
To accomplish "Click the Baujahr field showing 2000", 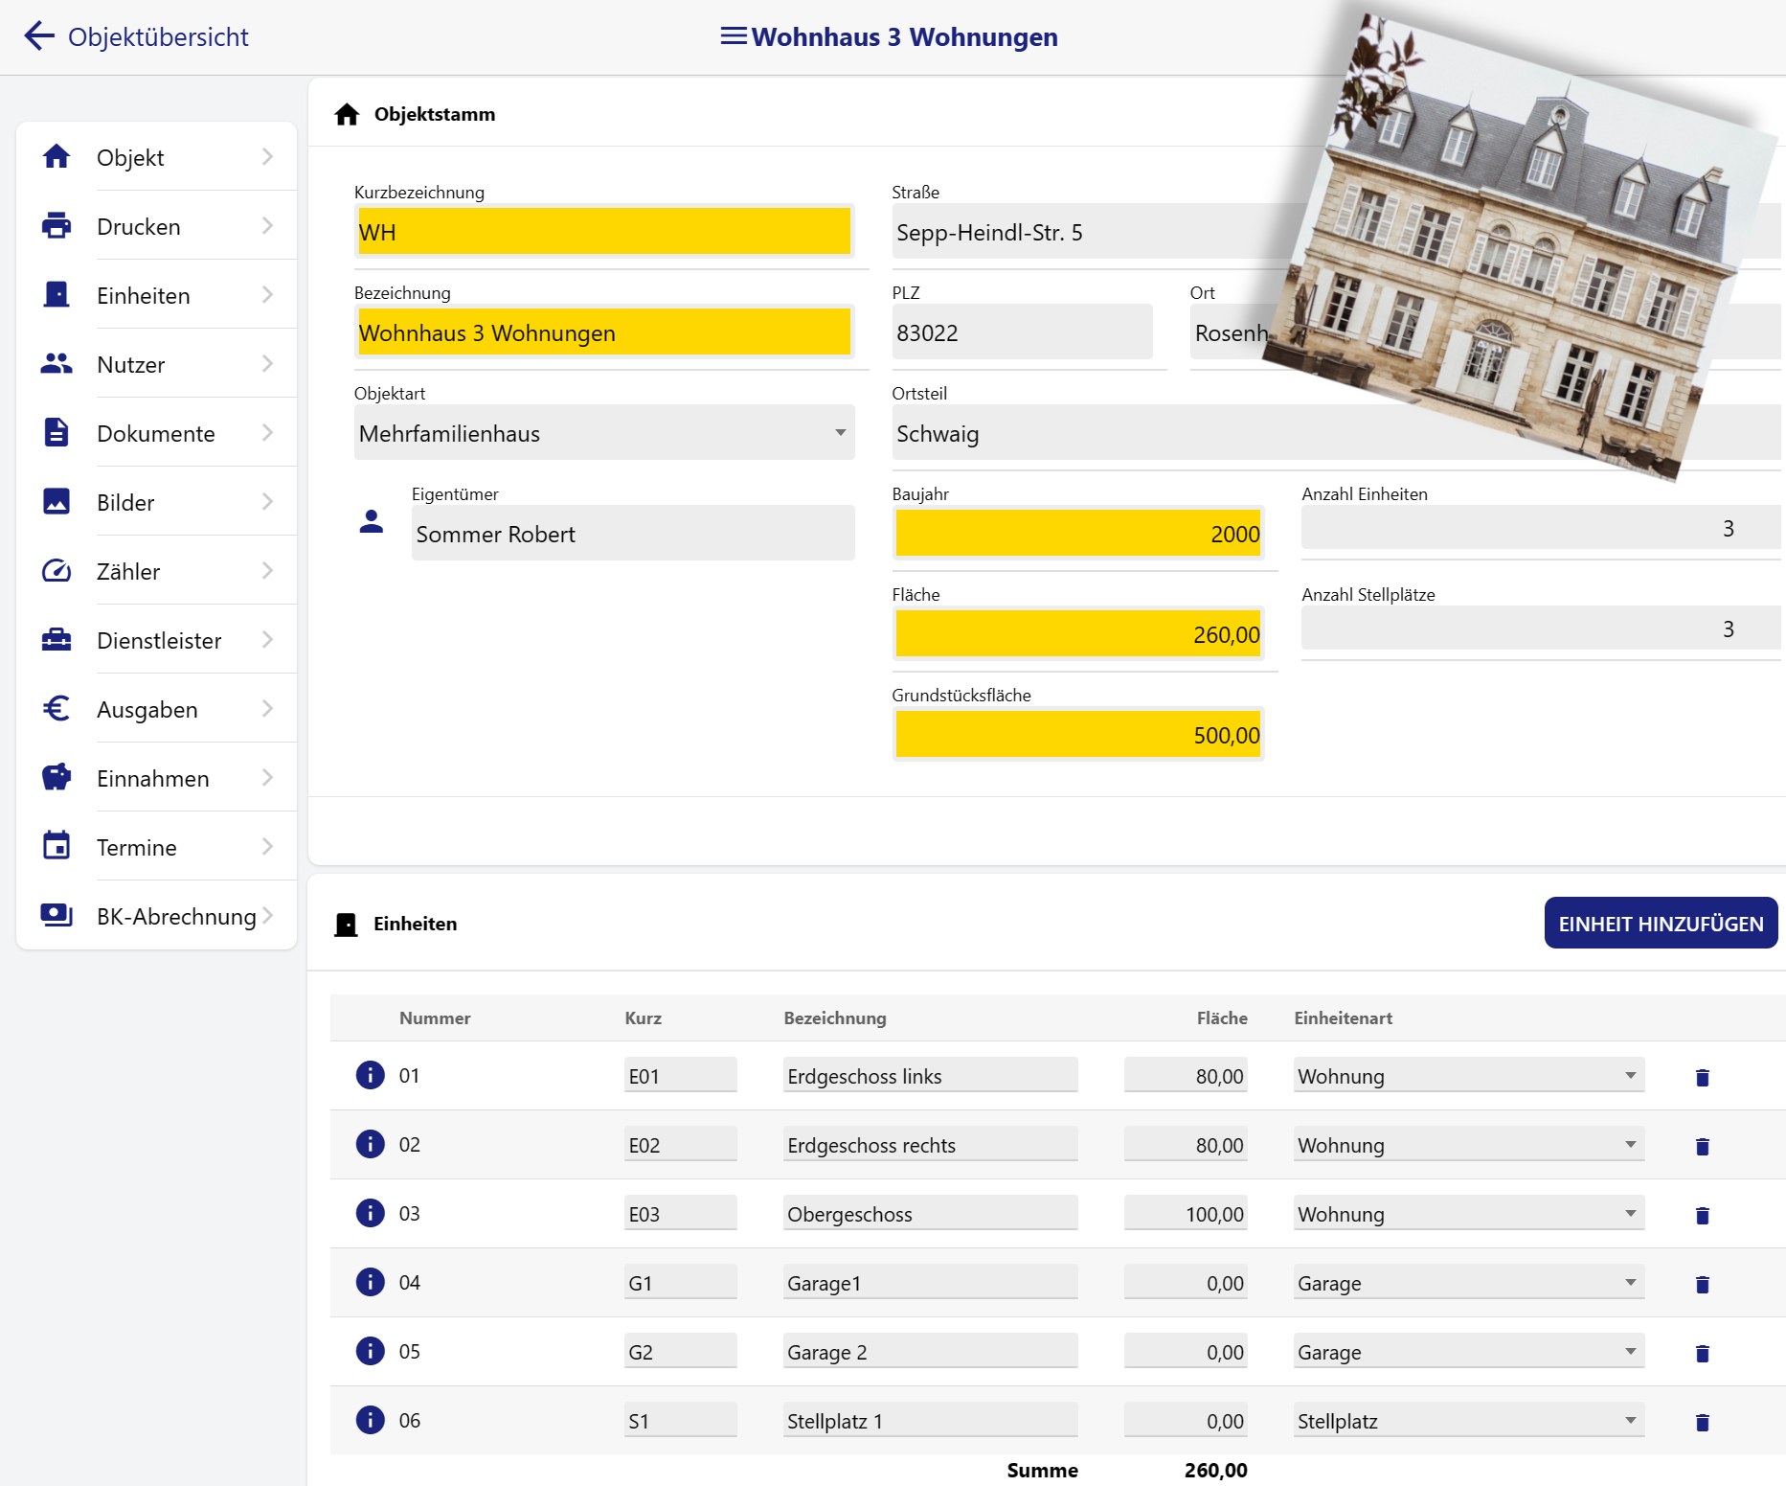I will click(1078, 533).
